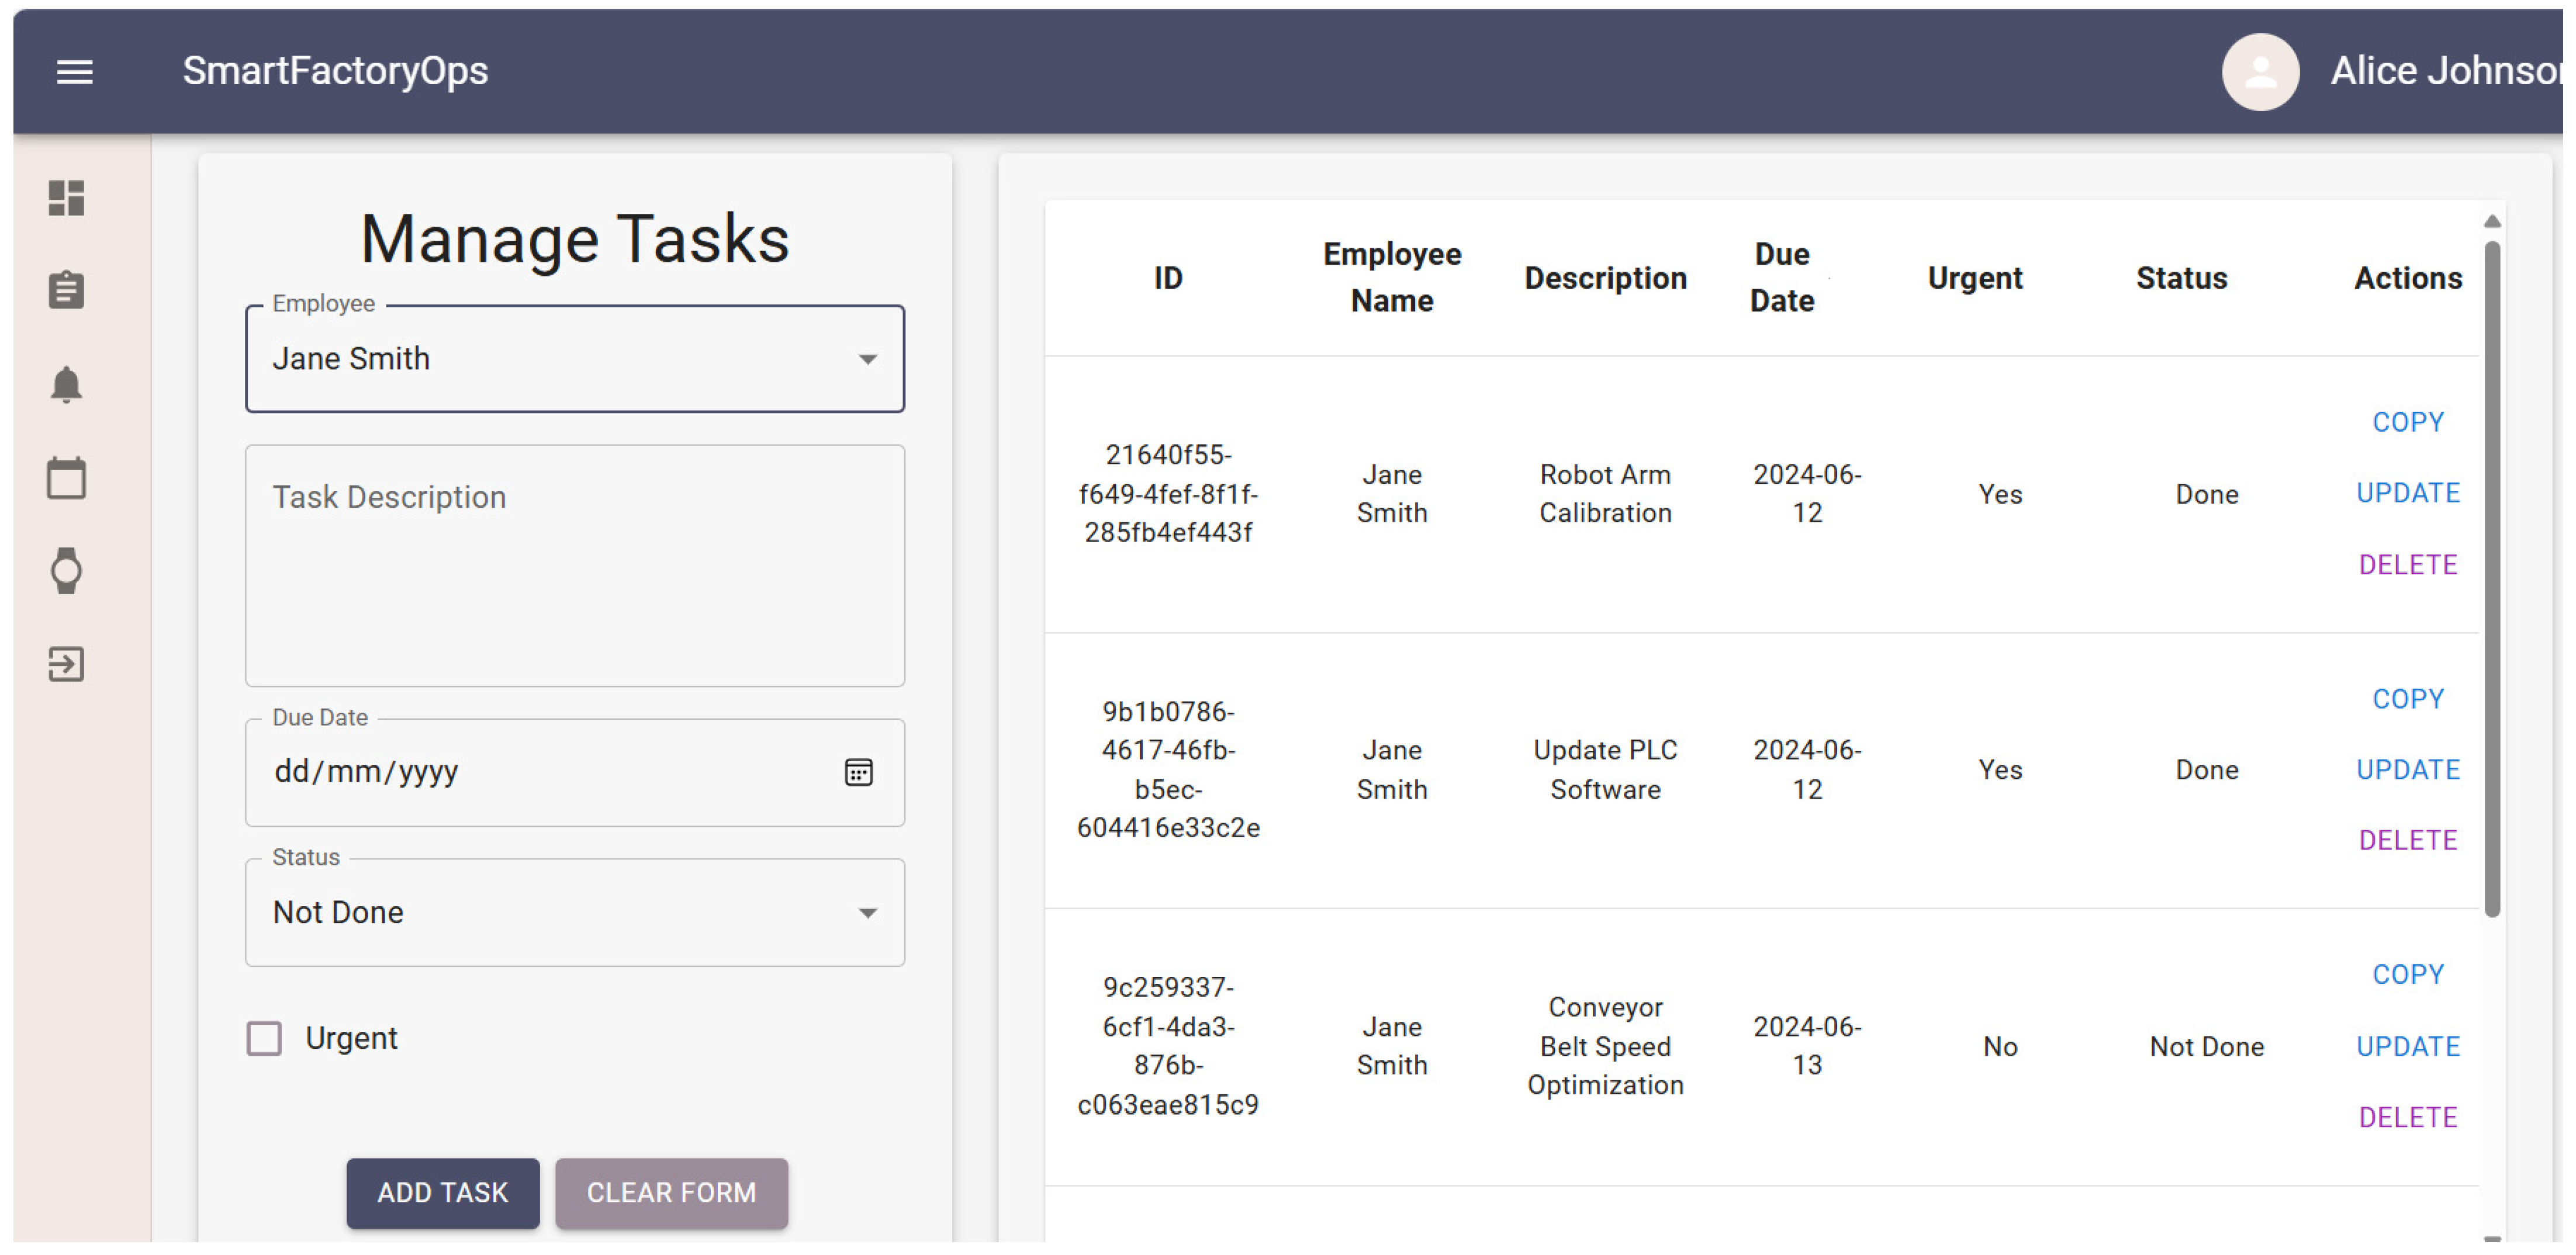This screenshot has height=1255, width=2576.
Task: Open the Due Date calendar picker icon
Action: 858,772
